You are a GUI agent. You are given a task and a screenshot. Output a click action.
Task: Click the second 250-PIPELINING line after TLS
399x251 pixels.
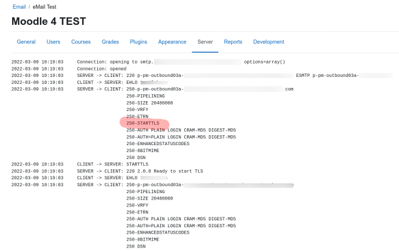(145, 192)
